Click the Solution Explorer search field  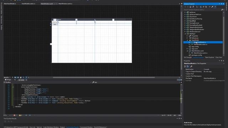click(202, 10)
